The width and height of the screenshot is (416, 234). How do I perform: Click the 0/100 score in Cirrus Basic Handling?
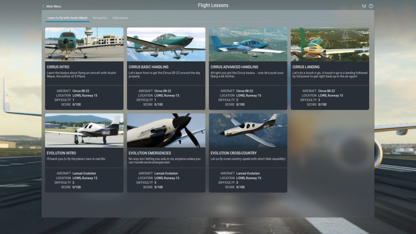158,104
